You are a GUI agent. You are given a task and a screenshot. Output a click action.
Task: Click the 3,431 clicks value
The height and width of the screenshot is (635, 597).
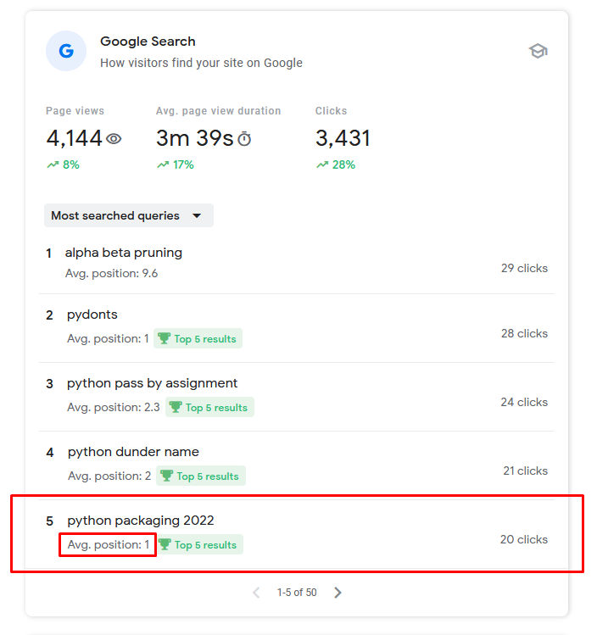point(343,138)
